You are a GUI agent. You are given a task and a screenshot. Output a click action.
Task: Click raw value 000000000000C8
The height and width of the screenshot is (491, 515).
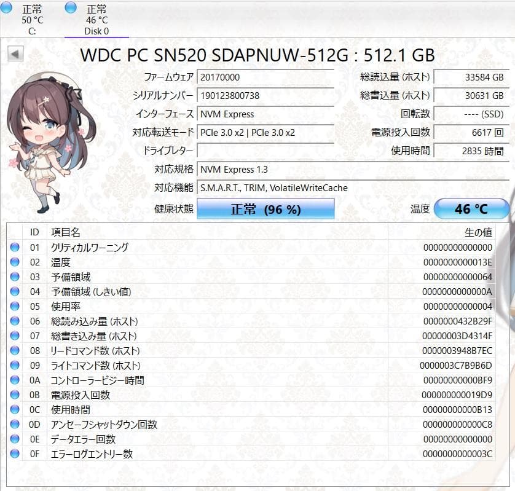pos(457,425)
